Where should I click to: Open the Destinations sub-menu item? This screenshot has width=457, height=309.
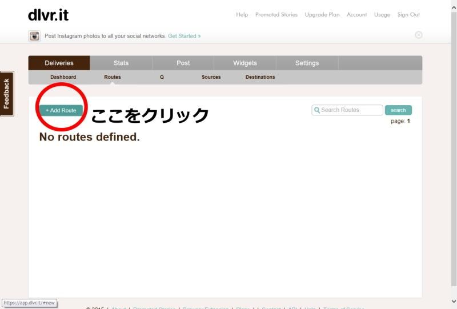[x=260, y=77]
